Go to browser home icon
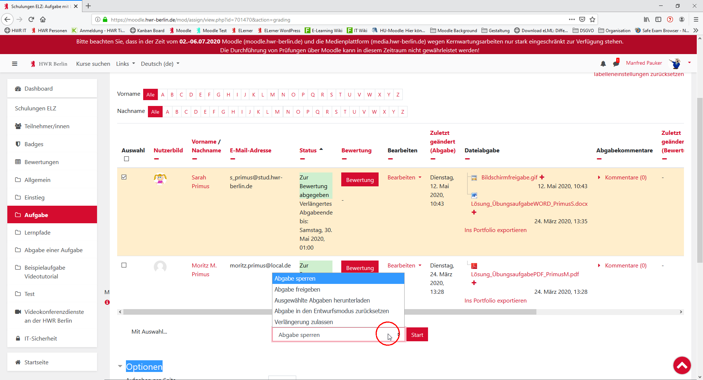The height and width of the screenshot is (380, 703). point(43,19)
